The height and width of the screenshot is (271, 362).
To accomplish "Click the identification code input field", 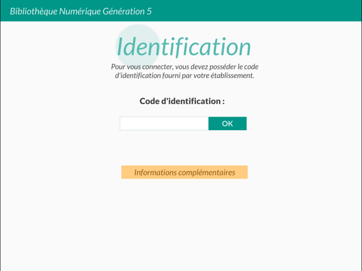I will 164,124.
